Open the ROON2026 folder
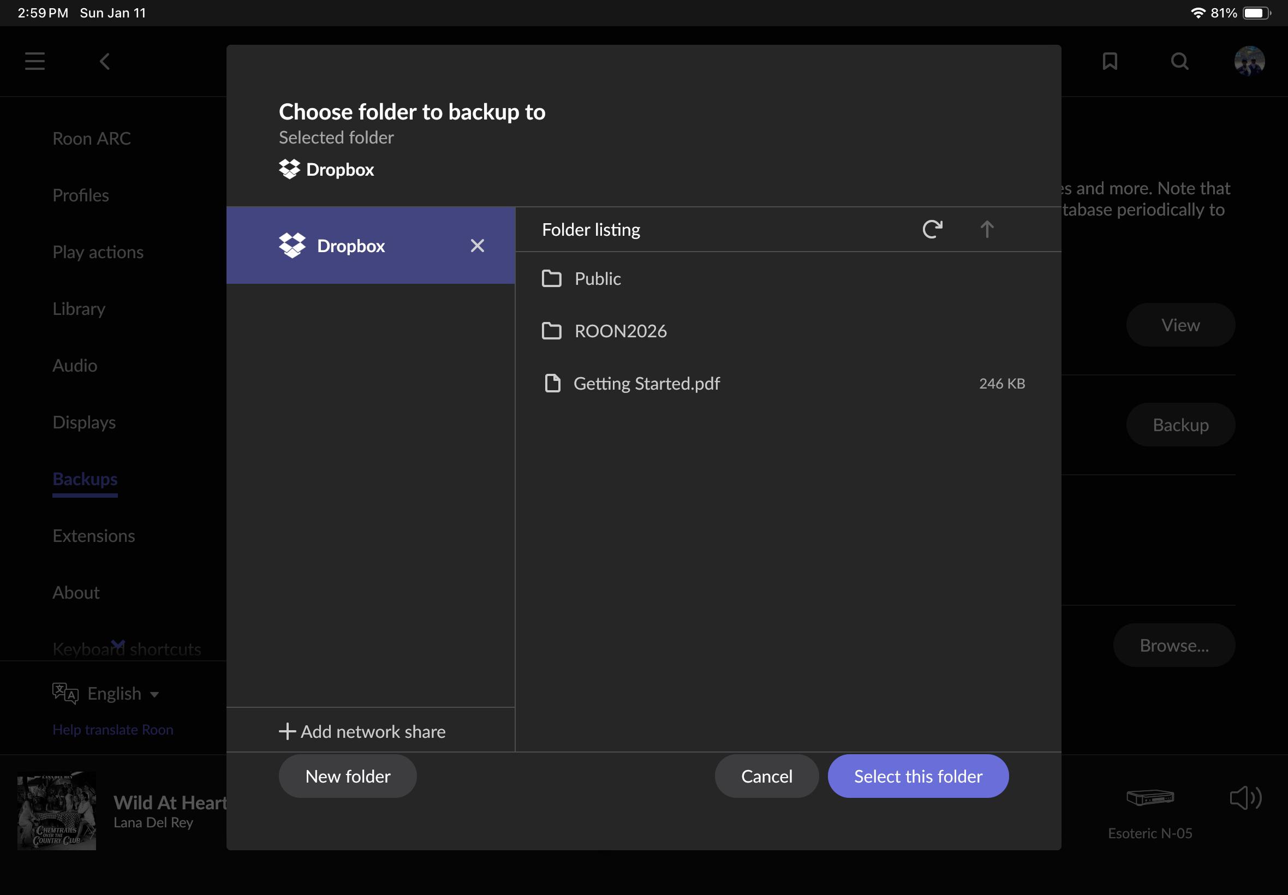The image size is (1288, 895). 620,331
